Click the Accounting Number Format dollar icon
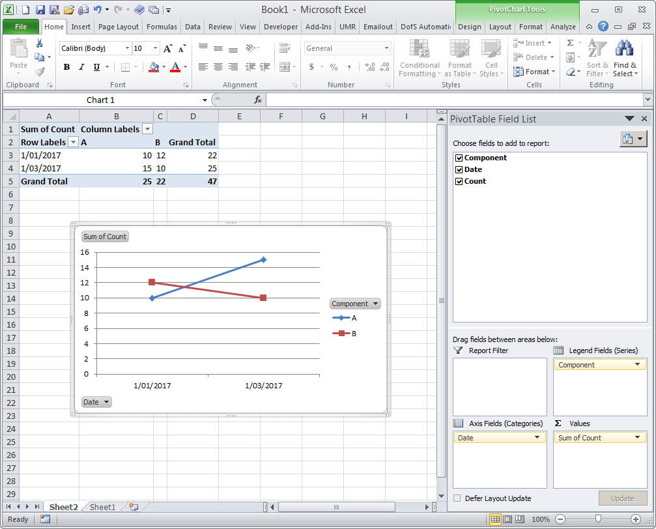Image resolution: width=656 pixels, height=529 pixels. pos(311,67)
